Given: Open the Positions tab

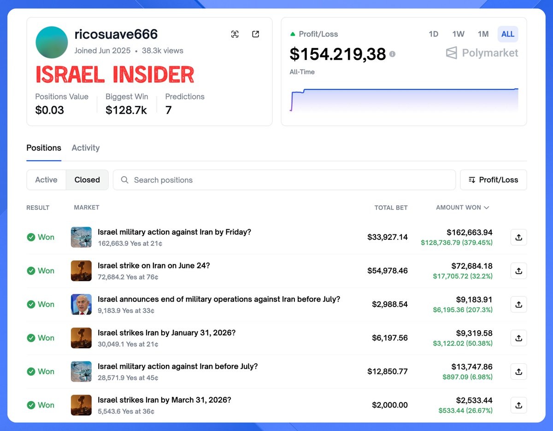Looking at the screenshot, I should coord(44,148).
